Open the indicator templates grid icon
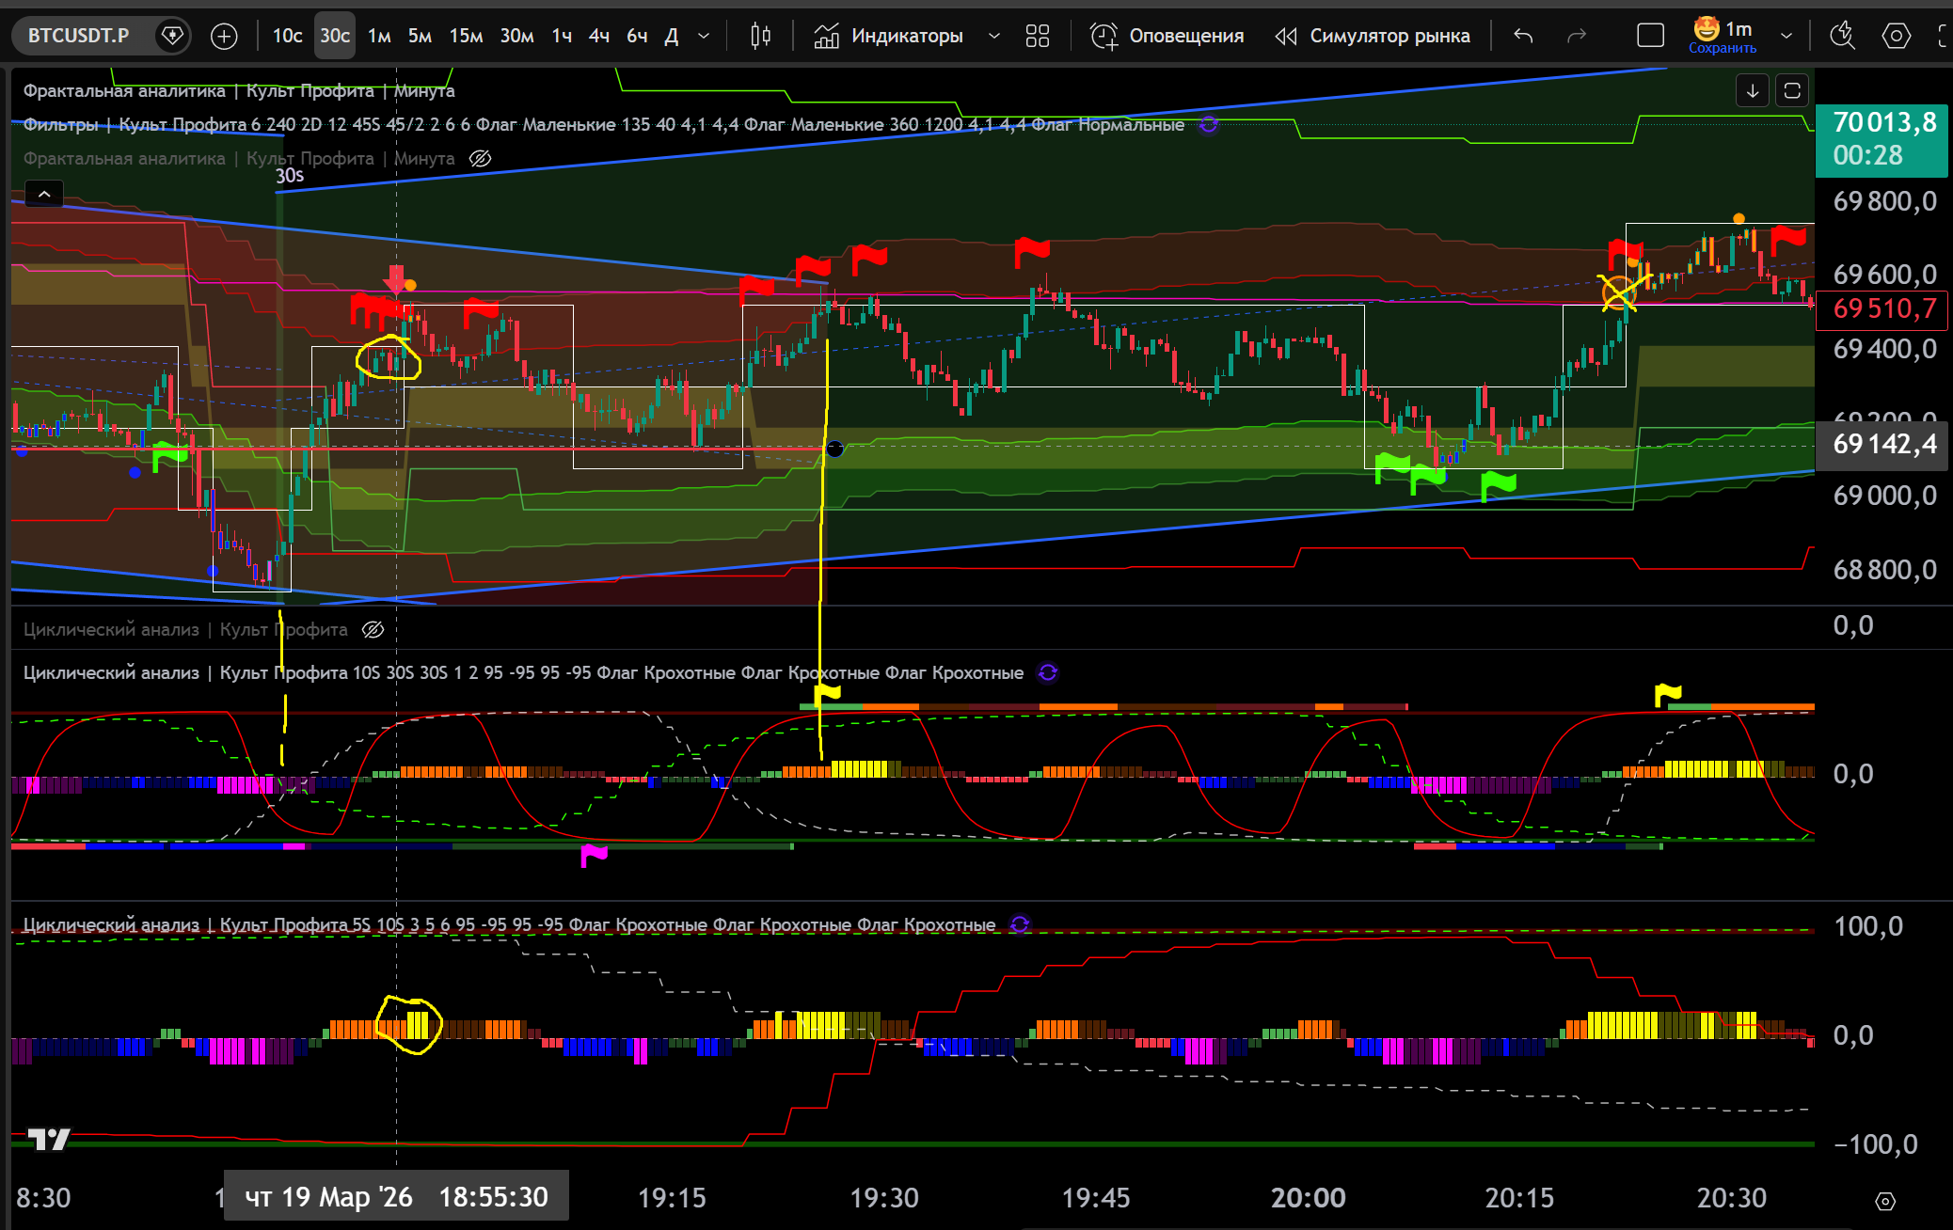Image resolution: width=1953 pixels, height=1230 pixels. pyautogui.click(x=1037, y=36)
